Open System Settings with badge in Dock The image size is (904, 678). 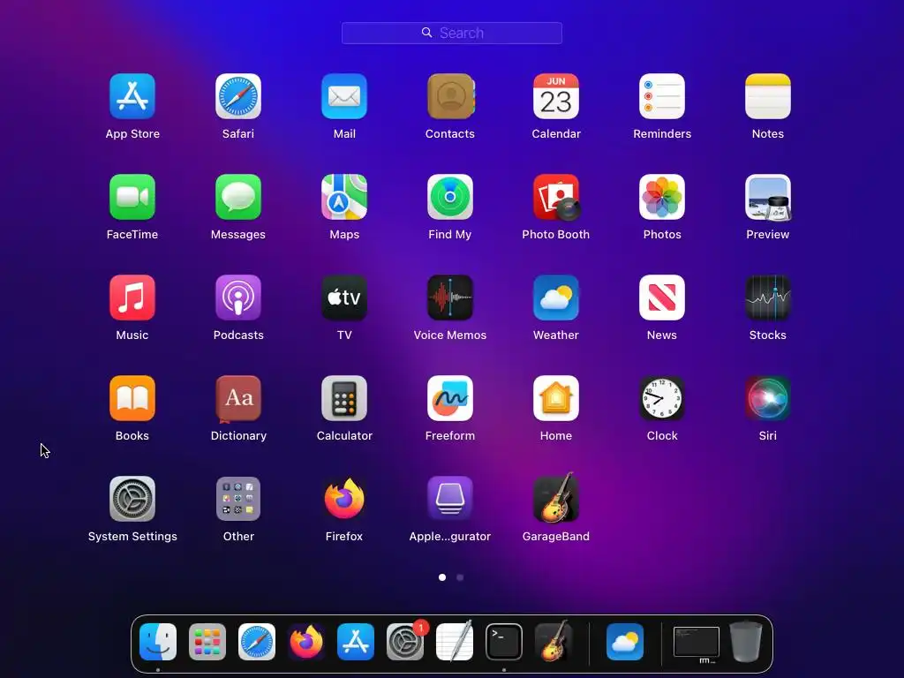405,642
